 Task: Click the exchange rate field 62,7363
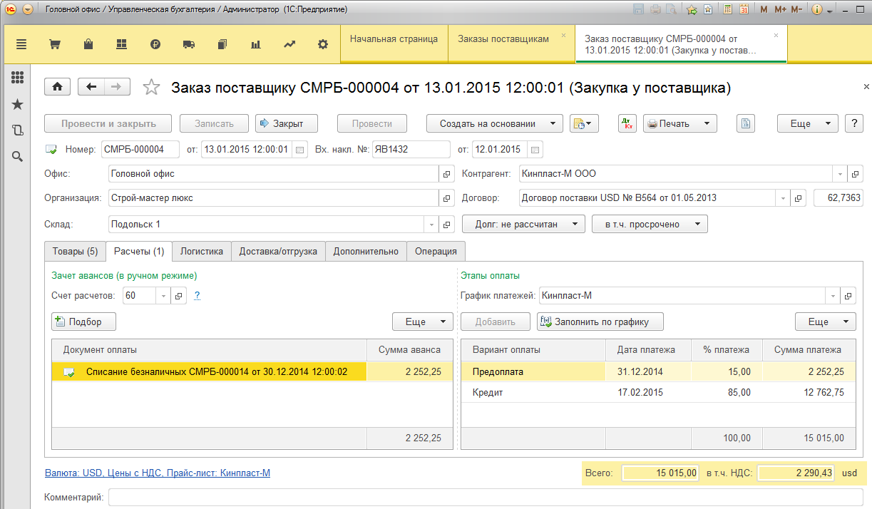pyautogui.click(x=838, y=198)
